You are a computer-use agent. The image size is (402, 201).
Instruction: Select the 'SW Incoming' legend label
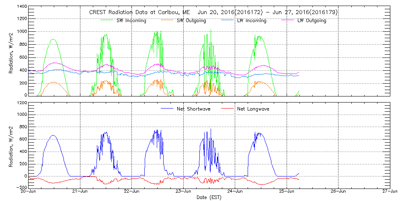point(130,21)
